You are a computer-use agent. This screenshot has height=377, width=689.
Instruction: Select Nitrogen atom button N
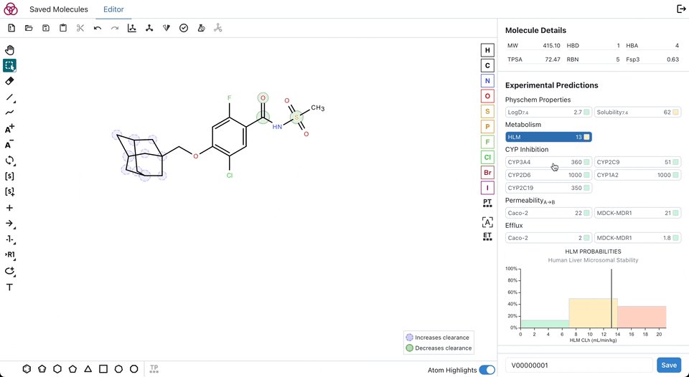coord(487,81)
